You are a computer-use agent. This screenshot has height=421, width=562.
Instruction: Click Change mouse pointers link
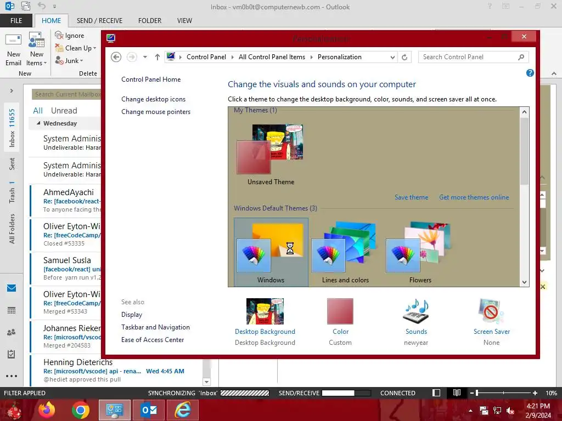[x=156, y=112]
